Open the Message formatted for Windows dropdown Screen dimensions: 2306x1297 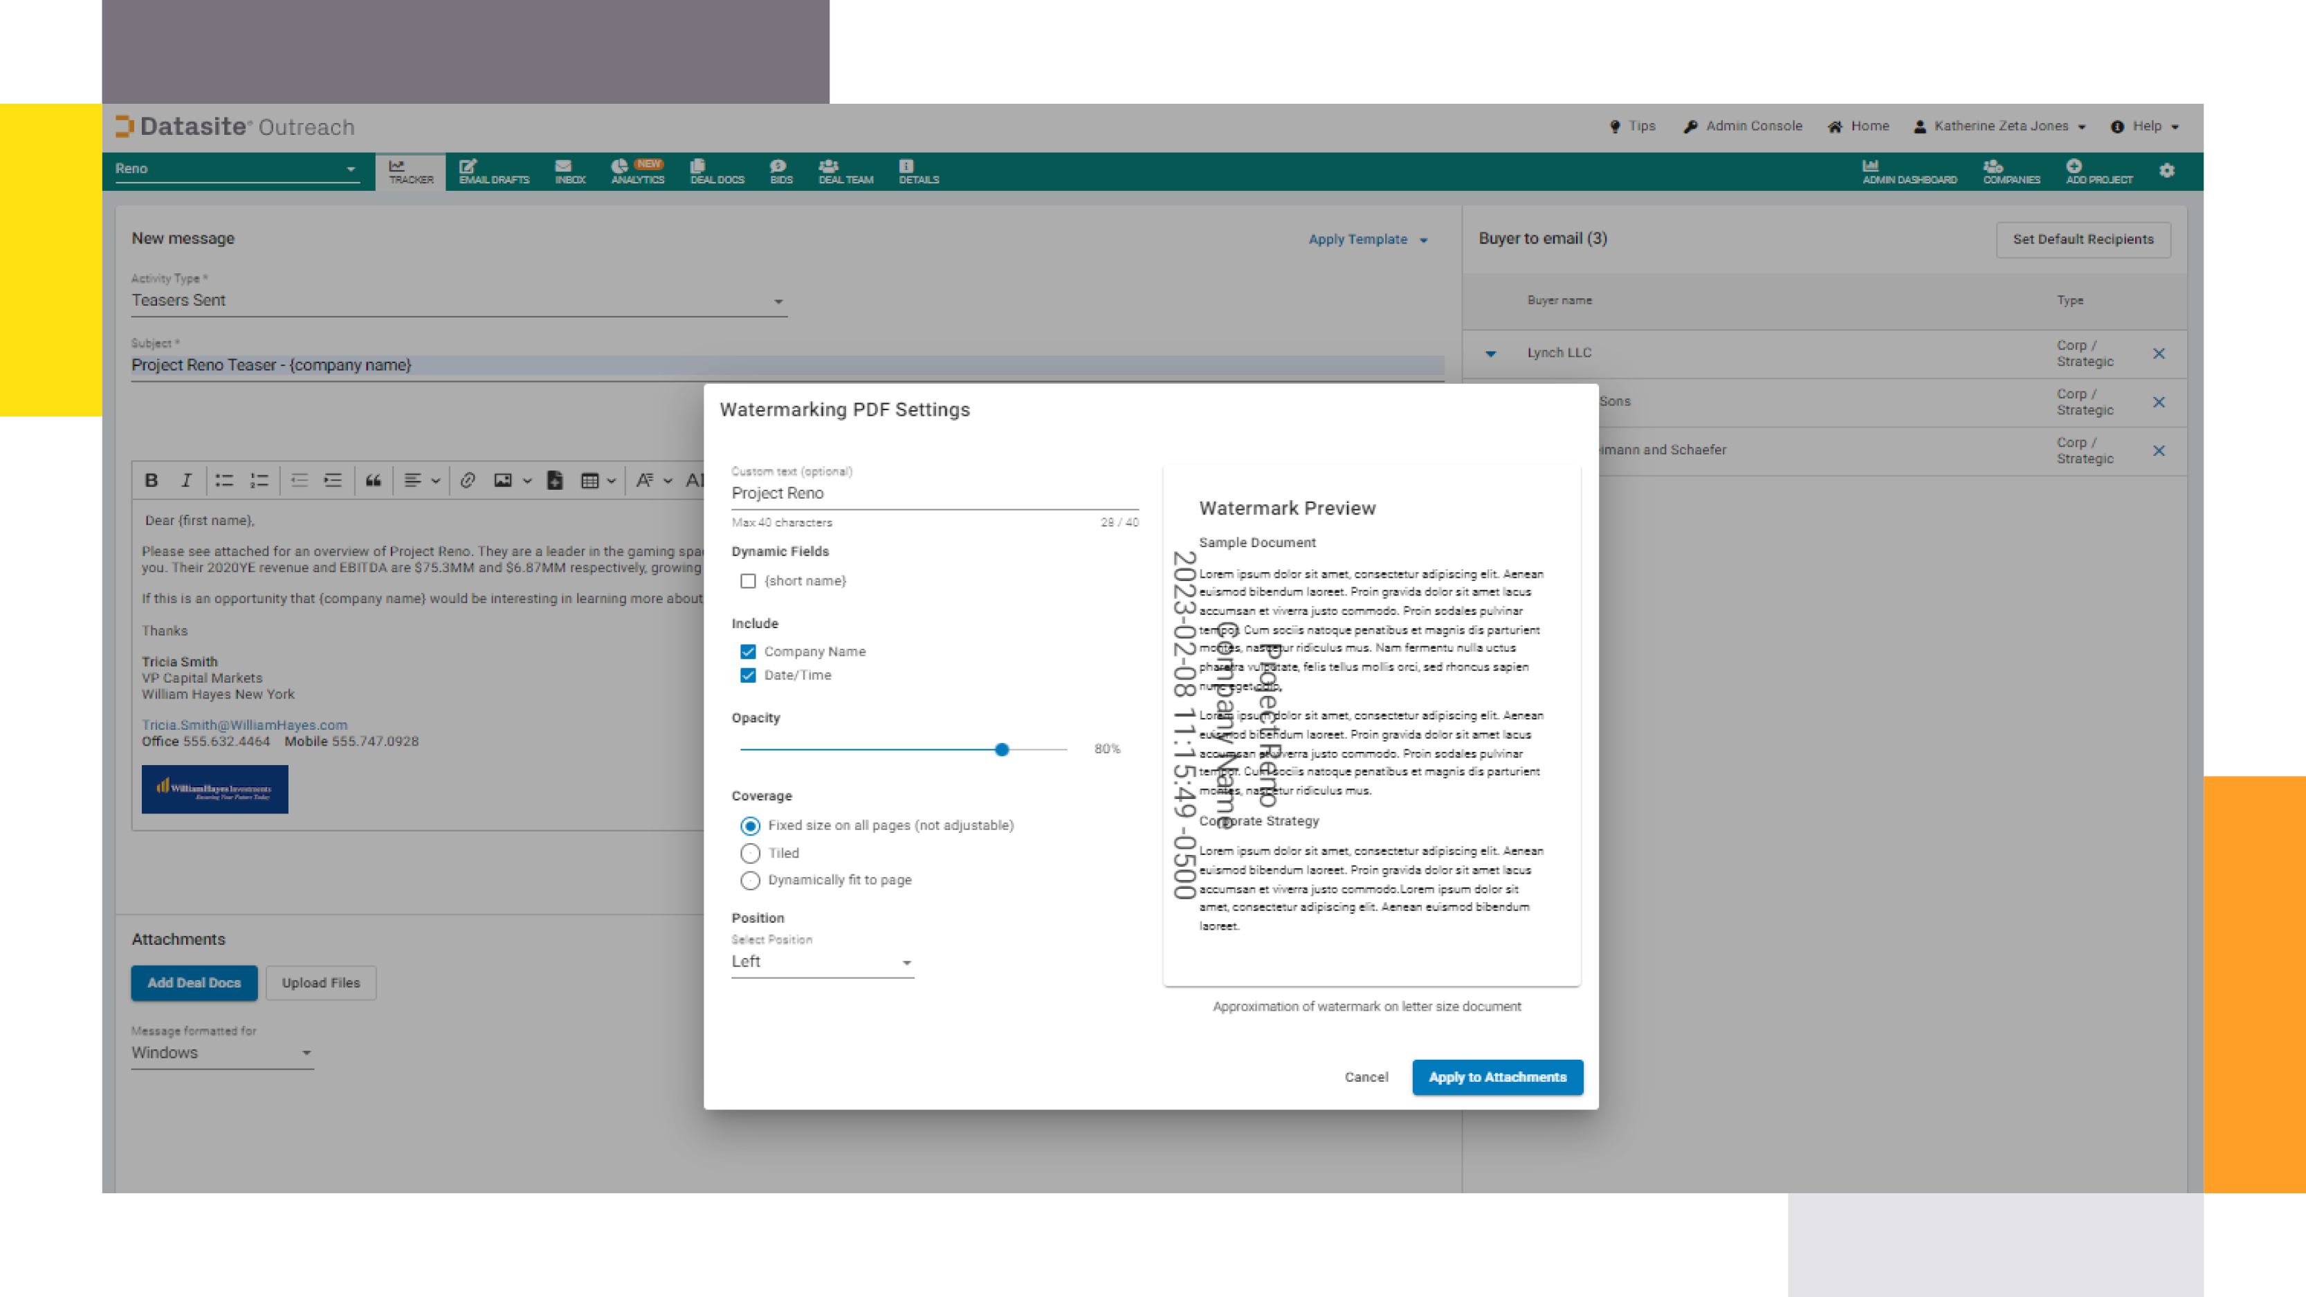point(222,1054)
